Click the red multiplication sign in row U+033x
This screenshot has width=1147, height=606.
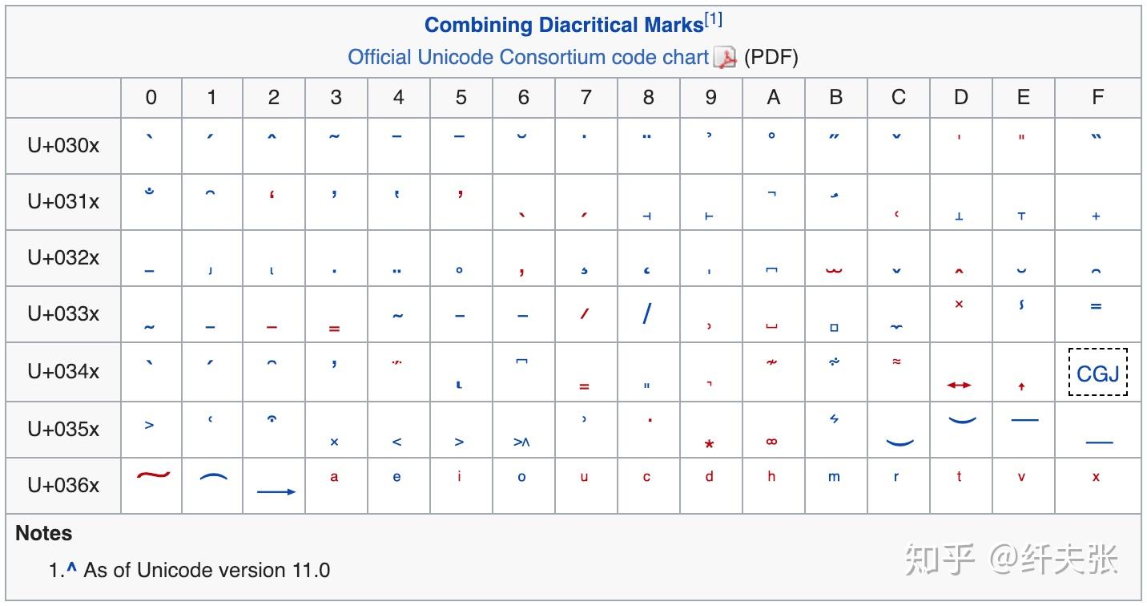pos(959,305)
